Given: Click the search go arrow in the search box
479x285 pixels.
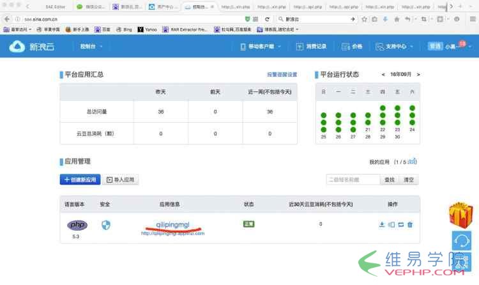Looking at the screenshot, I should tap(353, 19).
